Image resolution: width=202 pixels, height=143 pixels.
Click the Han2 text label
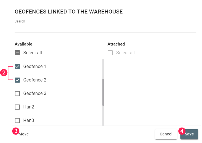pos(29,107)
